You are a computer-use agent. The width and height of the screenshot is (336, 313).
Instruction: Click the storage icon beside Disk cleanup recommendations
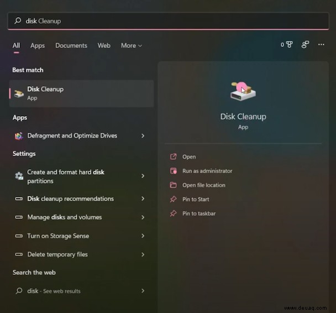pyautogui.click(x=19, y=199)
